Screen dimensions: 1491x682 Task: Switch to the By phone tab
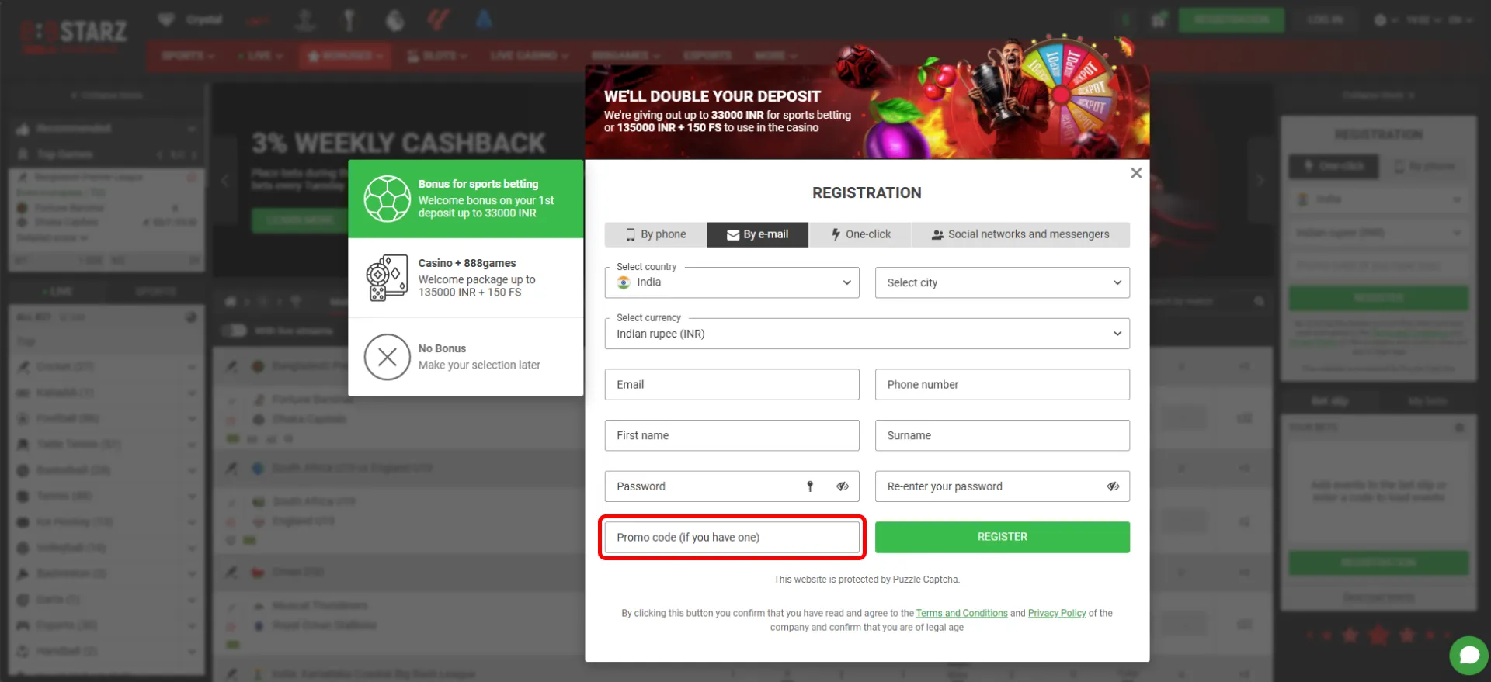(656, 234)
